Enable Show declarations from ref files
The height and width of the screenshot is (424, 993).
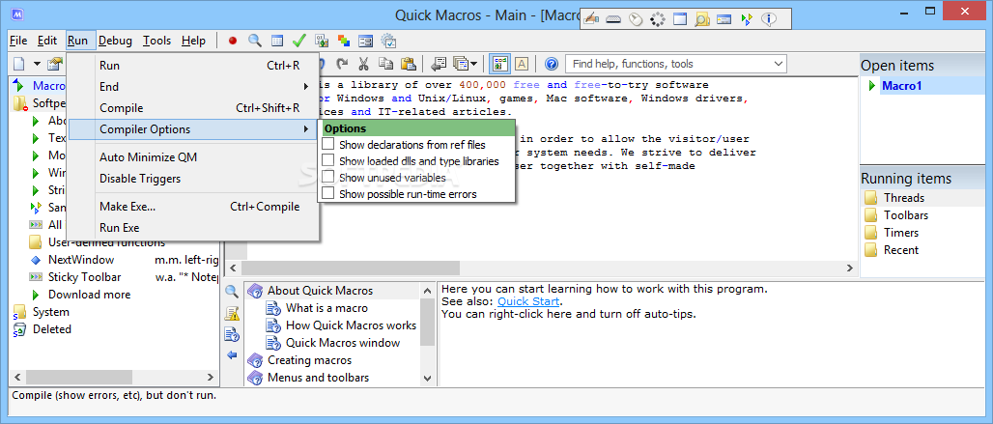(328, 144)
